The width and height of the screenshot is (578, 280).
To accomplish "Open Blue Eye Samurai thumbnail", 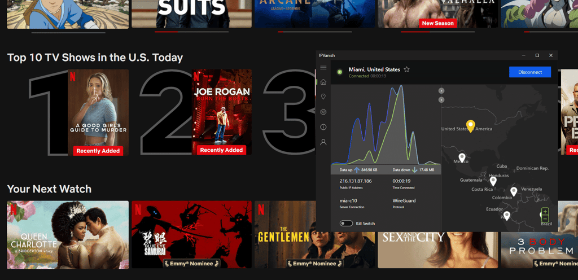I will coord(192,235).
